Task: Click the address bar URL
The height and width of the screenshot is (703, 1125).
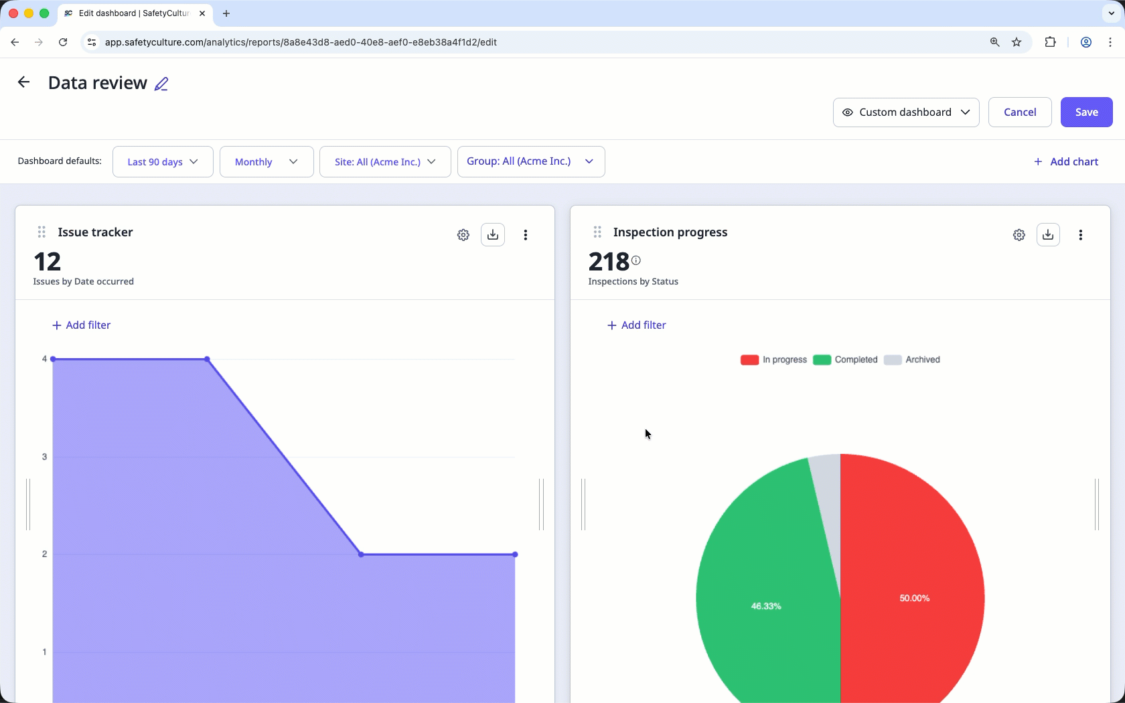Action: (x=301, y=42)
